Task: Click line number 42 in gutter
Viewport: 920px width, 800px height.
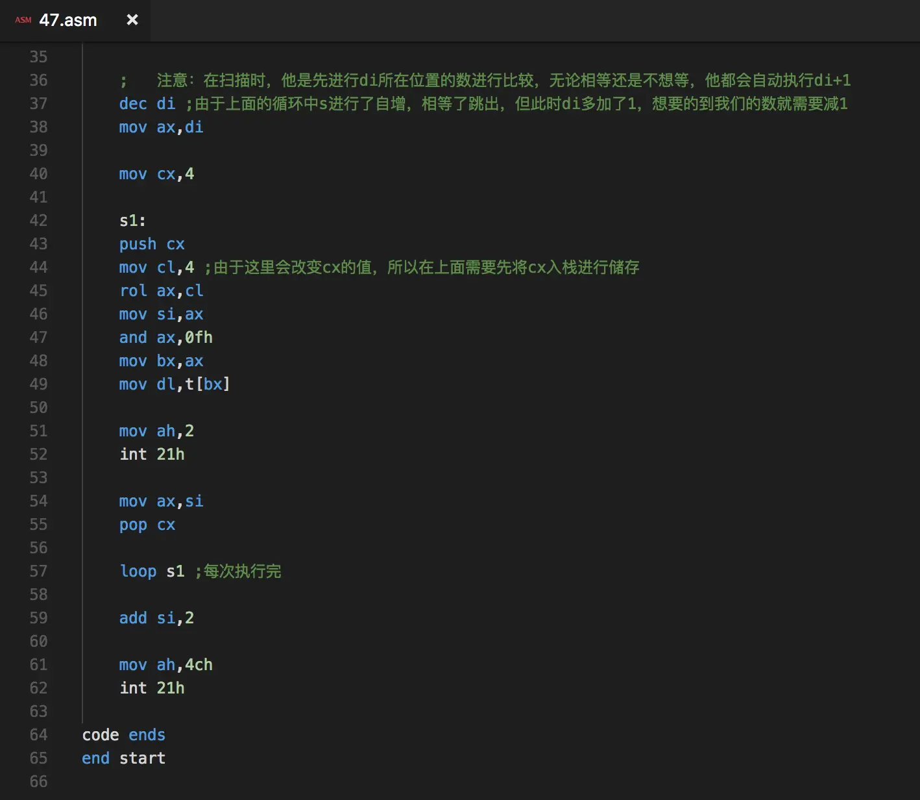Action: tap(38, 221)
